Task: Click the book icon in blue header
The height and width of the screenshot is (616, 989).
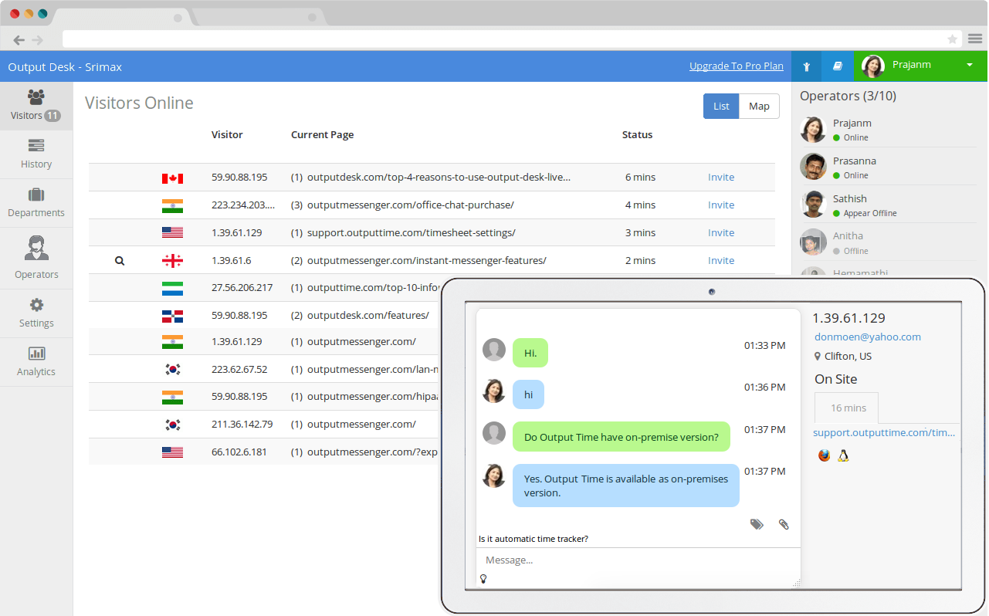Action: (837, 66)
